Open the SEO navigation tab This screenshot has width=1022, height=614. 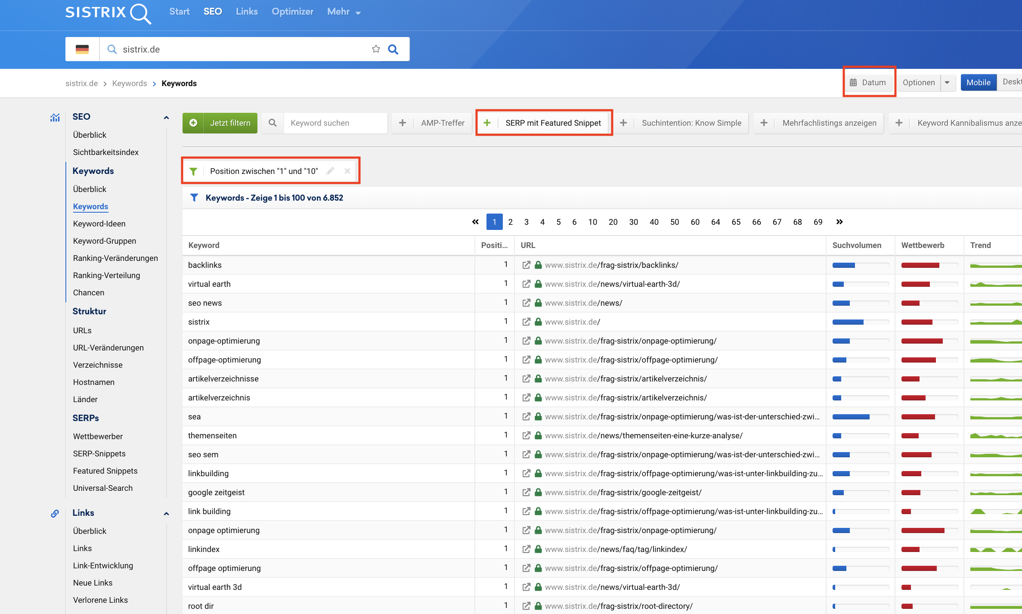pyautogui.click(x=213, y=12)
